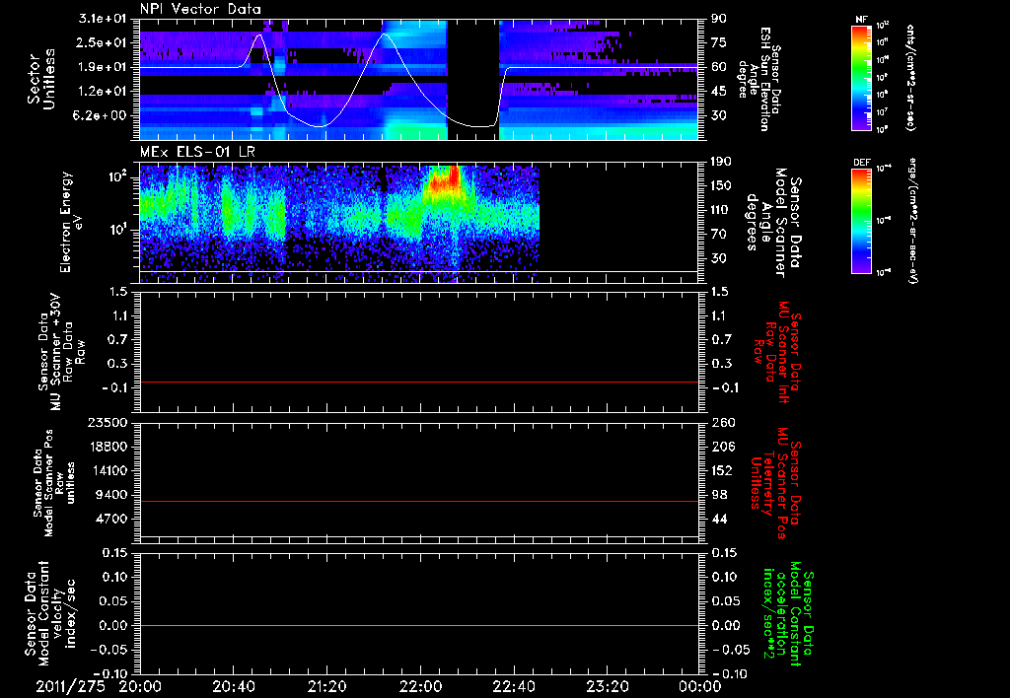
Task: Click the "18800" Scanner Pos tick label
Action: 108,447
